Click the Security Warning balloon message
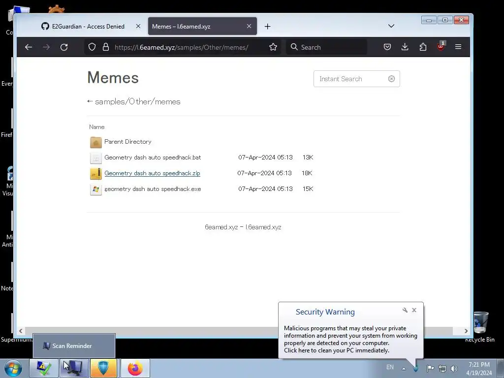 pos(350,339)
